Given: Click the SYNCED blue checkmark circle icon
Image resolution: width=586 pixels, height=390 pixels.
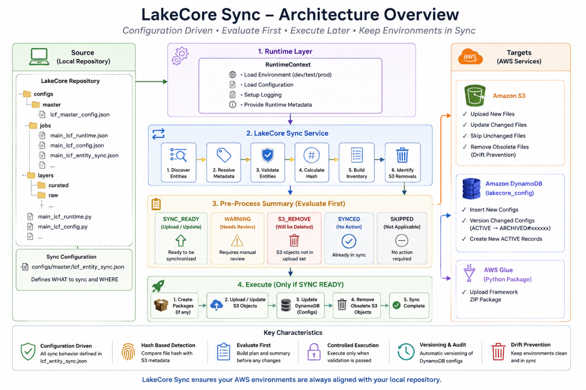Looking at the screenshot, I should tap(349, 241).
